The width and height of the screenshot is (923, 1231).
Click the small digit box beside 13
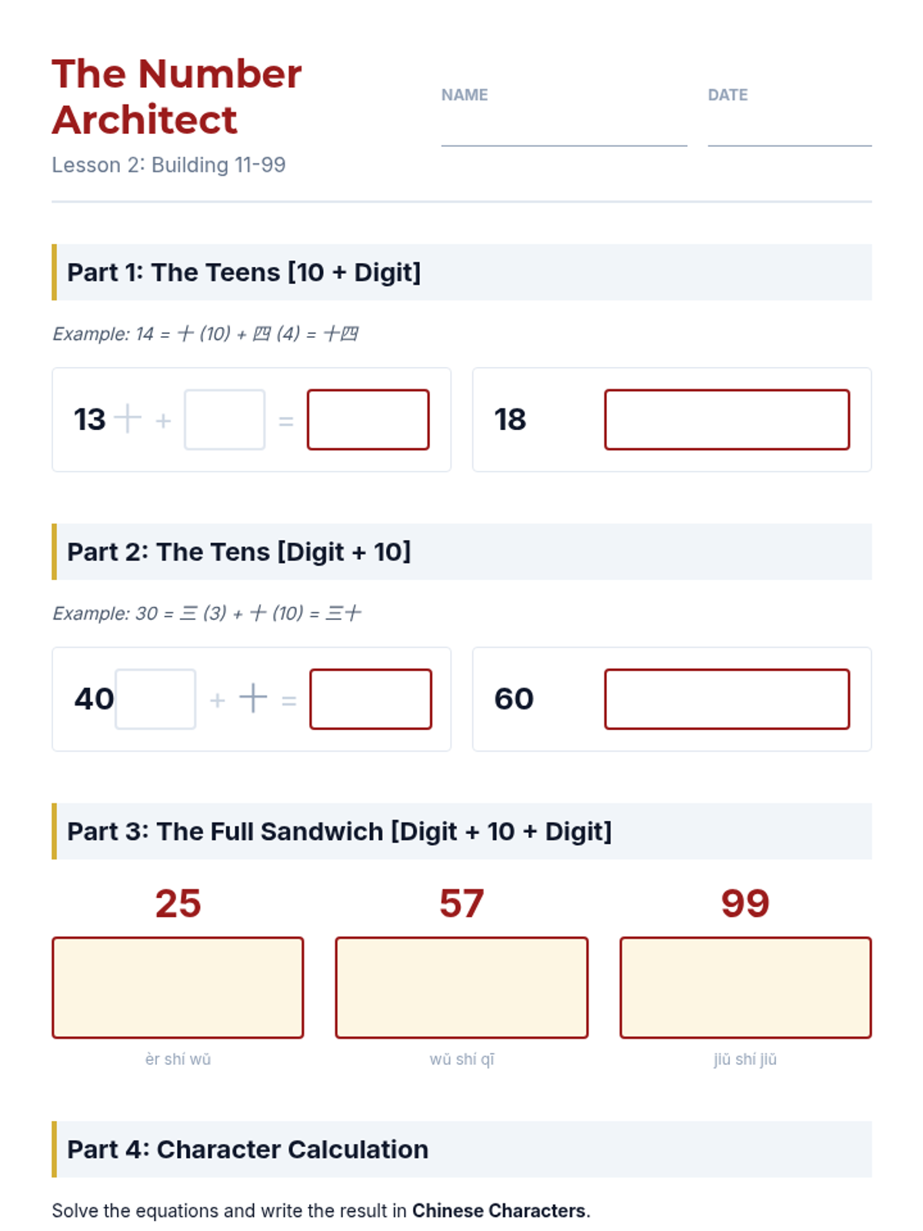[x=225, y=419]
